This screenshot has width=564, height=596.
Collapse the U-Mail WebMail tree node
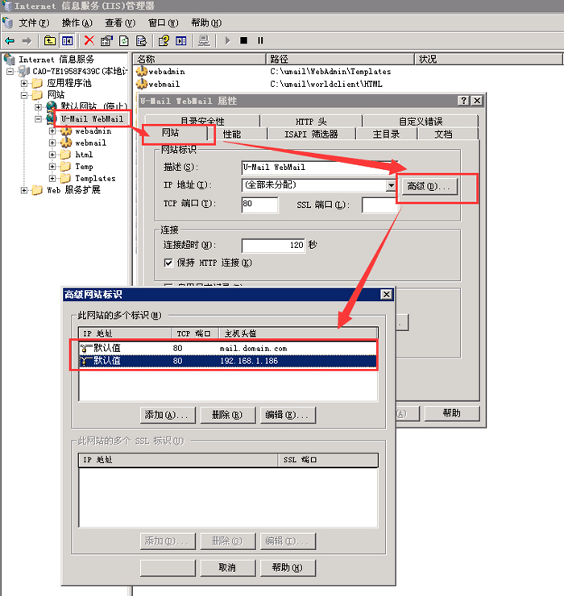click(x=39, y=119)
